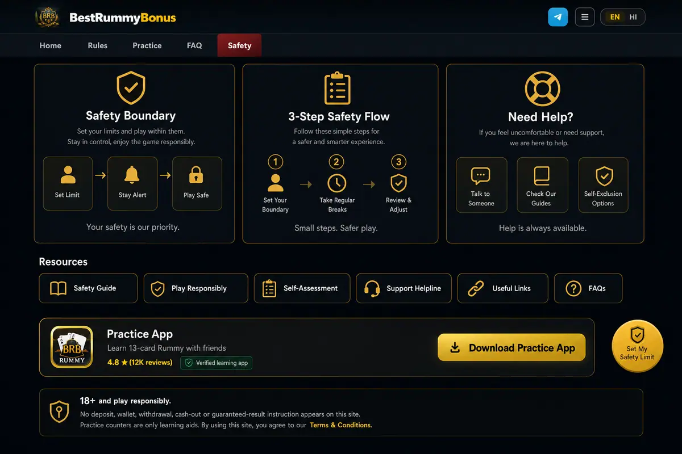Click the Need Help? heading

coord(540,117)
